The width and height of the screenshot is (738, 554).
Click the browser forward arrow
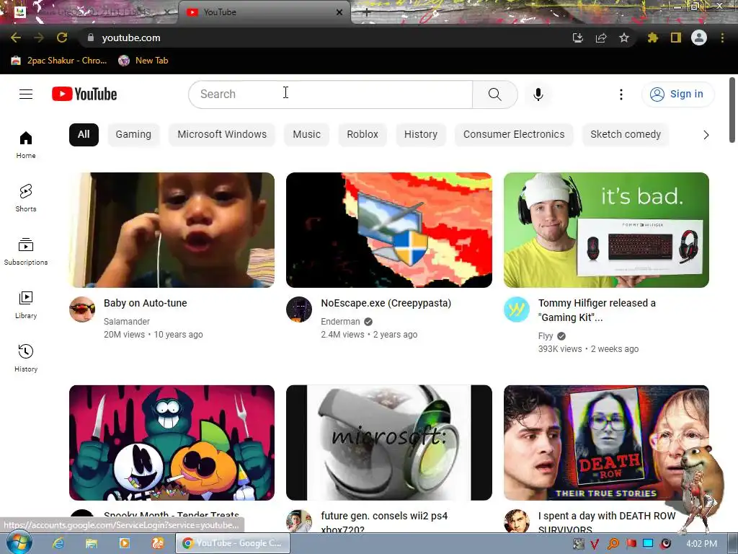[39, 38]
